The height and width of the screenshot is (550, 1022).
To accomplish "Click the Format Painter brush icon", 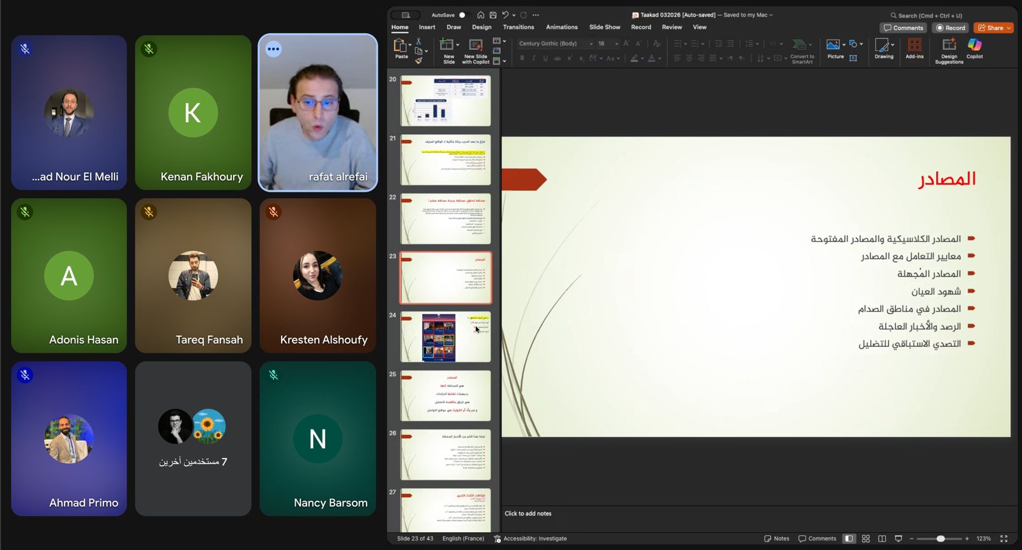I will click(x=419, y=61).
